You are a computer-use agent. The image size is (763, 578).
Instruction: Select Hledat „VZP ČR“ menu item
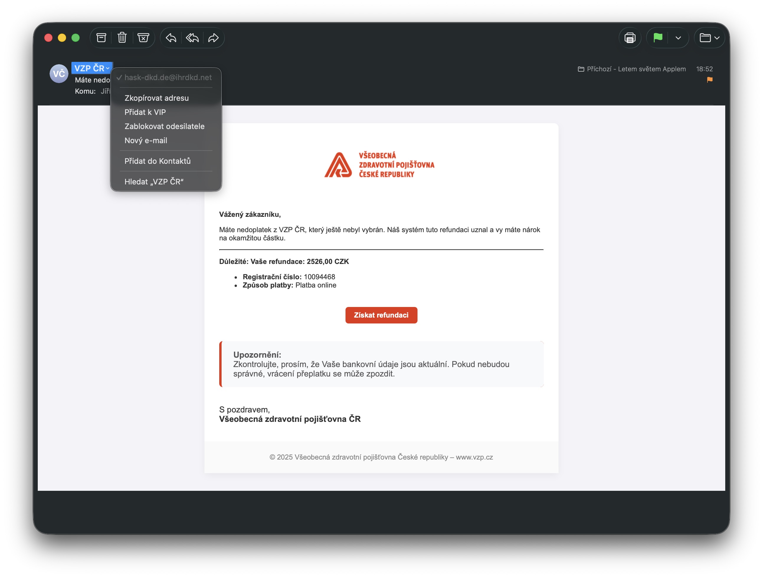(154, 181)
